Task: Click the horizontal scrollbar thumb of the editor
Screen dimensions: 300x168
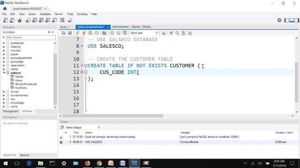Action: pos(113,116)
